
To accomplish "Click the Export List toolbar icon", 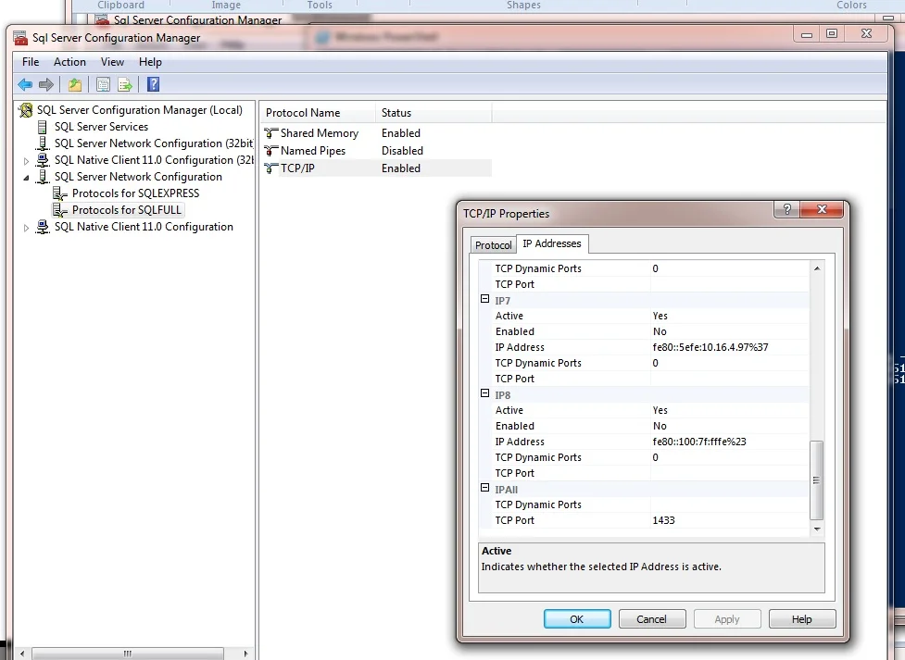I will [x=125, y=85].
